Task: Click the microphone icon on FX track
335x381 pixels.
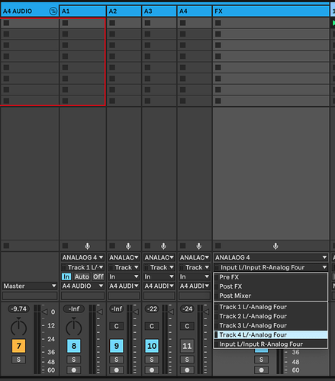Action: pyautogui.click(x=275, y=246)
